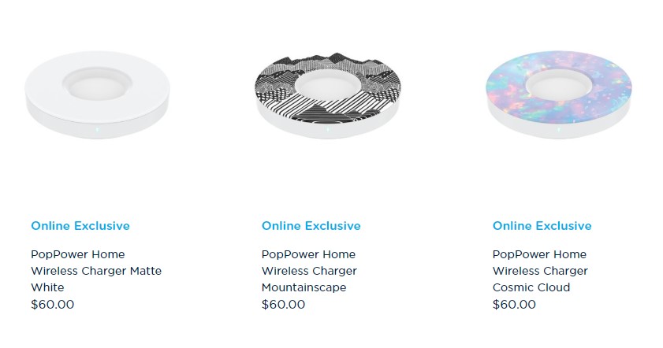Open PopPower Home Wireless Charger Mountainscape link
This screenshot has height=348, width=663.
click(309, 271)
